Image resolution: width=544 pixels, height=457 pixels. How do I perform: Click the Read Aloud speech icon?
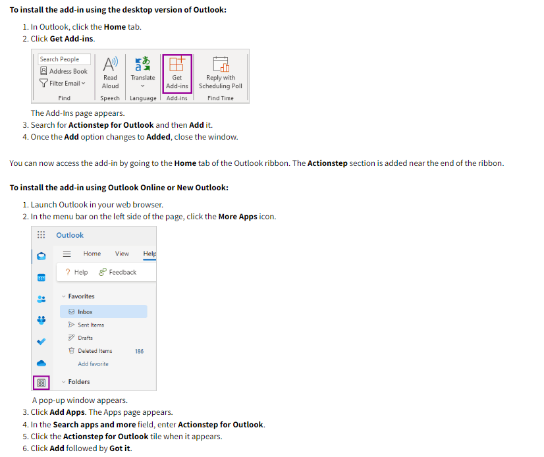click(x=110, y=69)
